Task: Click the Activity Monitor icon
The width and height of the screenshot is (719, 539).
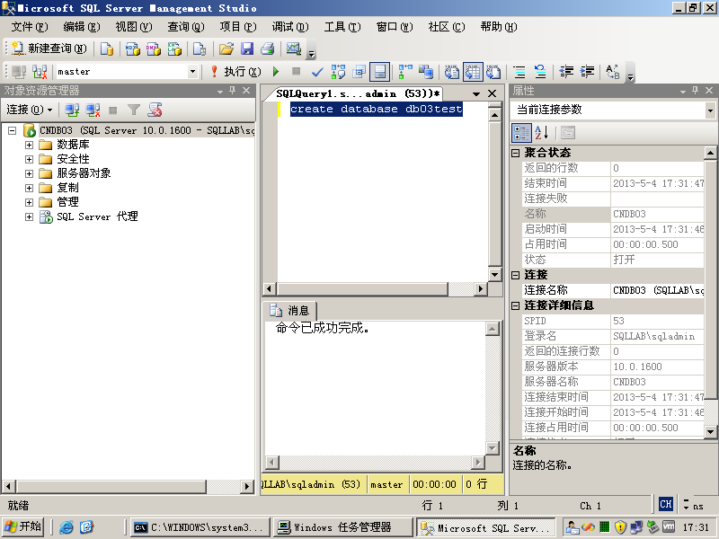Action: 294,49
